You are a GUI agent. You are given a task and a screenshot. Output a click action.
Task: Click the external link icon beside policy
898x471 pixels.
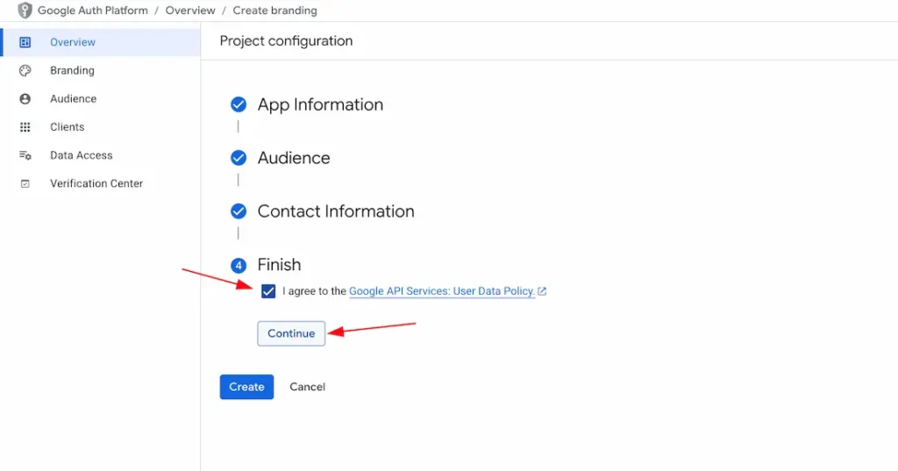542,291
